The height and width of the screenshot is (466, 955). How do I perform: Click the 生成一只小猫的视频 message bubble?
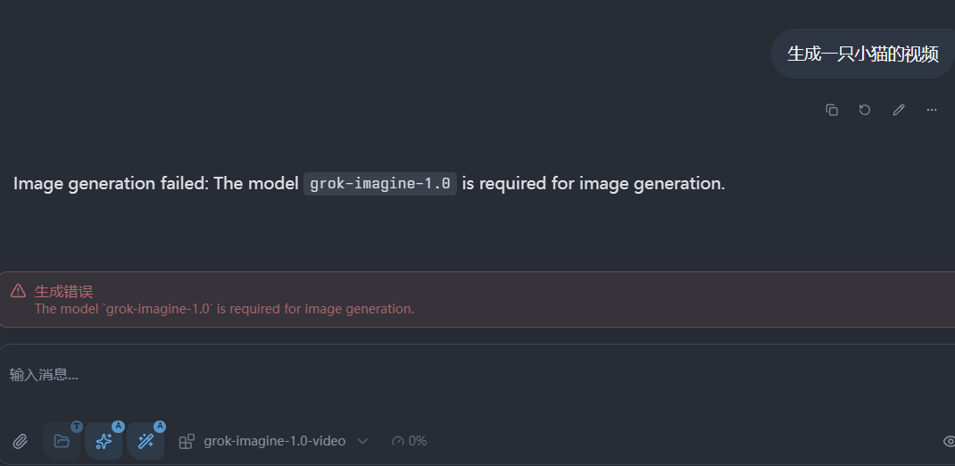(862, 54)
